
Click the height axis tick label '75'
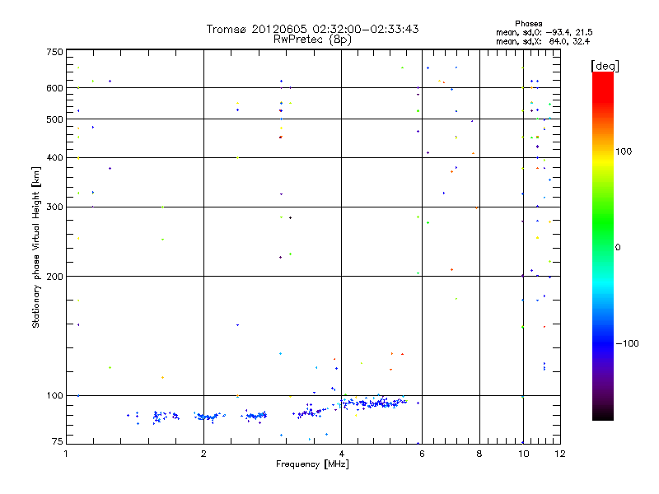(58, 441)
